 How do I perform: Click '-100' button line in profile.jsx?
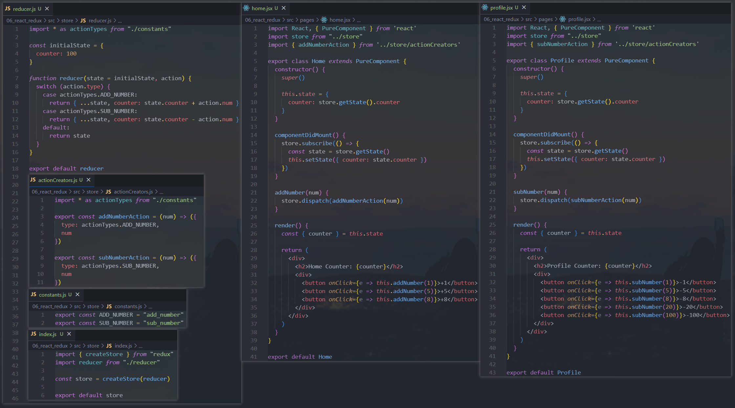coord(635,315)
